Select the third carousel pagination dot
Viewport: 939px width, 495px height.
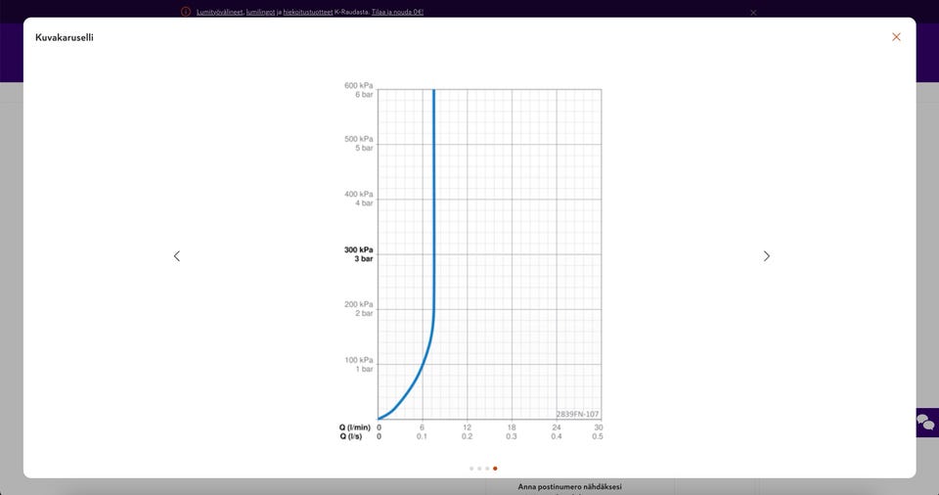[x=487, y=469]
